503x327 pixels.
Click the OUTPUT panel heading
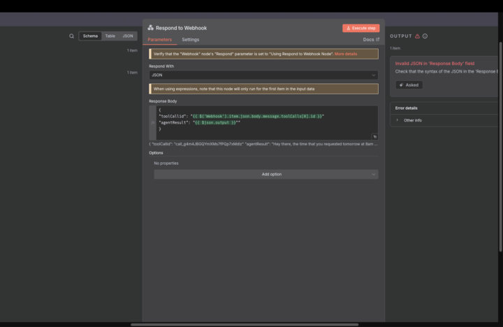pos(401,36)
